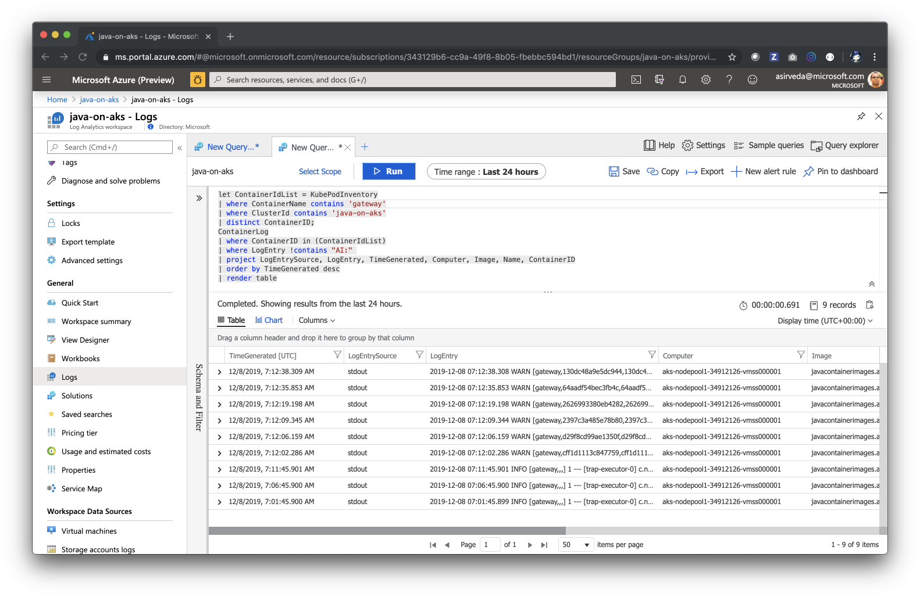This screenshot has height=597, width=920.
Task: Pin the Logs blade with pushpin icon
Action: click(x=861, y=116)
